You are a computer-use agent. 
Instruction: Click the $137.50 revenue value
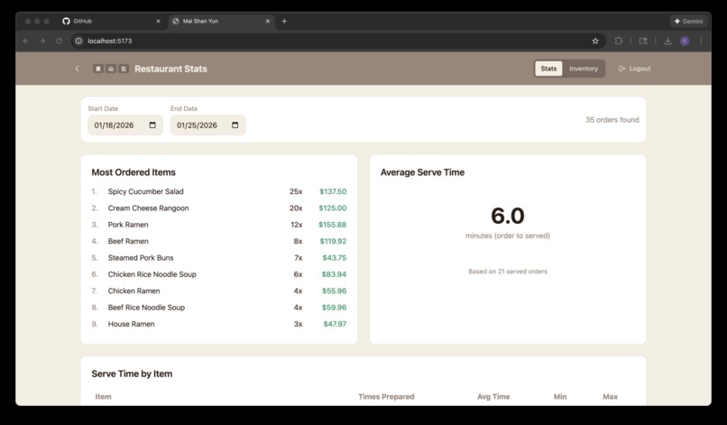[333, 191]
